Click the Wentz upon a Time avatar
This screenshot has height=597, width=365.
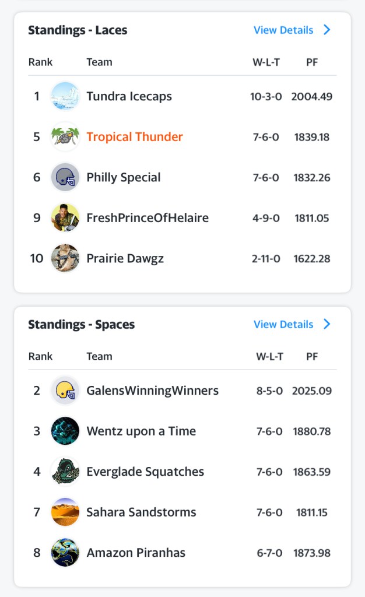(x=65, y=431)
